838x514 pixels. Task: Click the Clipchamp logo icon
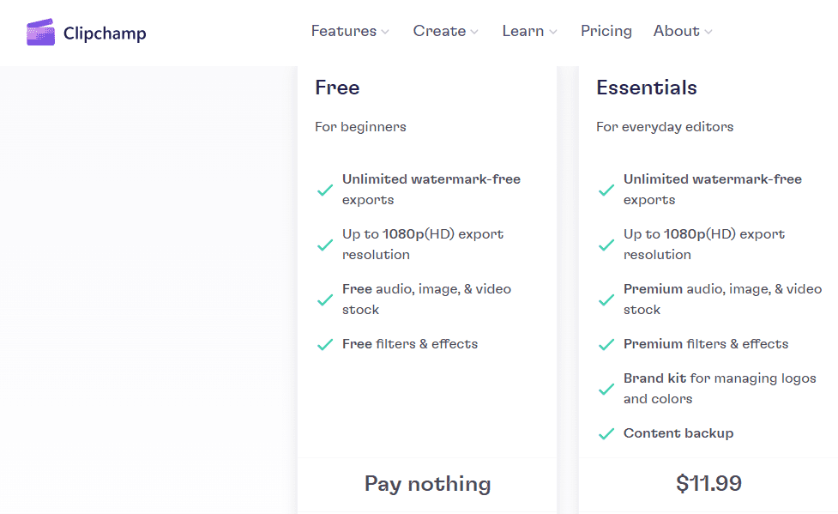(x=40, y=31)
